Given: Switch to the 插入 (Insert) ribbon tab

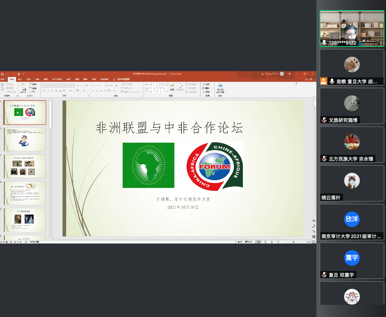Looking at the screenshot, I should [20, 79].
